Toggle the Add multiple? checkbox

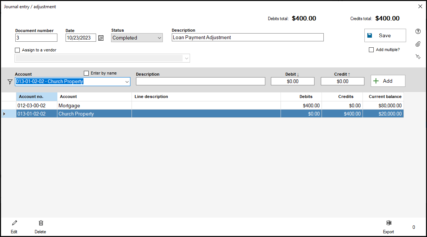pyautogui.click(x=371, y=50)
